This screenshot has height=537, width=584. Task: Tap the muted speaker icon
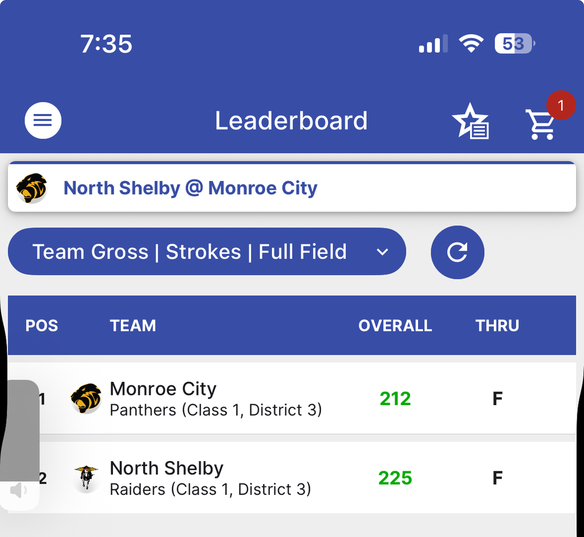(18, 490)
